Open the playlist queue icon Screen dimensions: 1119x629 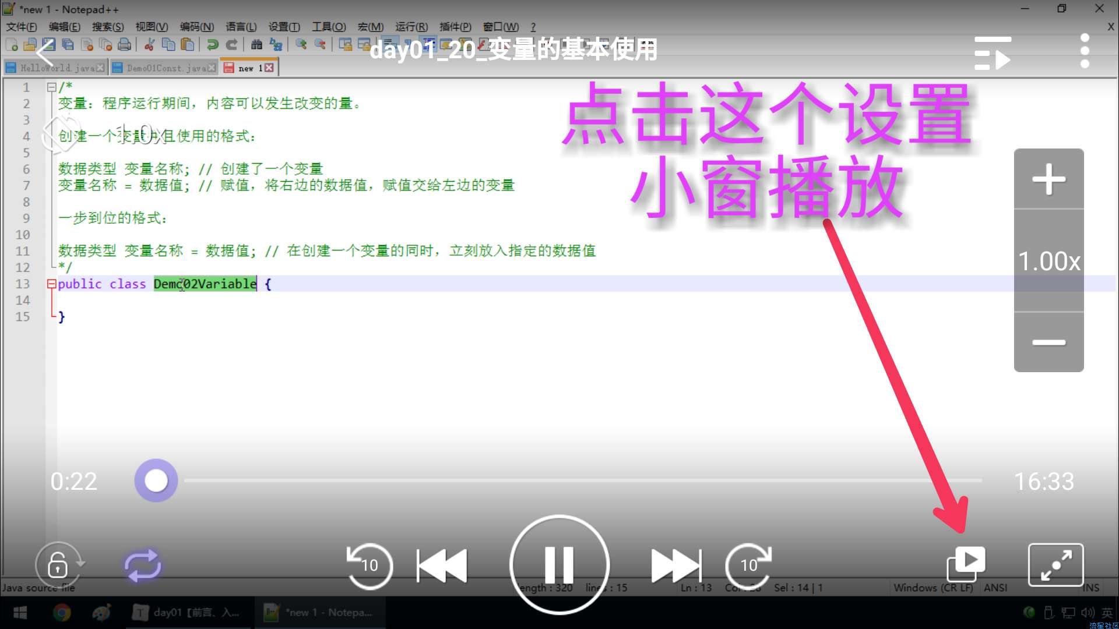pyautogui.click(x=993, y=53)
